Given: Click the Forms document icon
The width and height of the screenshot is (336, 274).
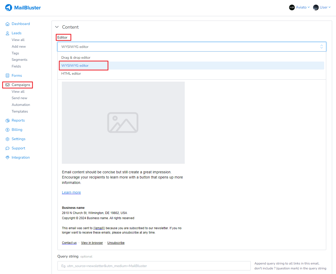Looking at the screenshot, I should tap(7, 76).
